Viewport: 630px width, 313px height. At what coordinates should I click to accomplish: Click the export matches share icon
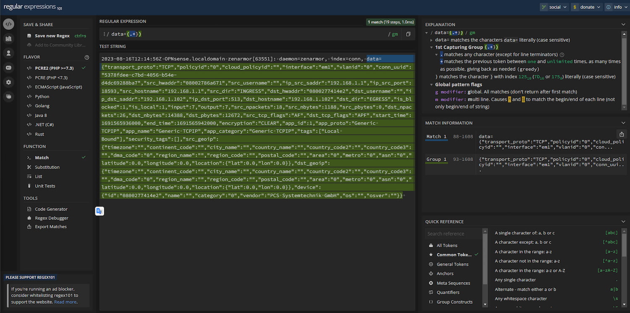point(622,134)
